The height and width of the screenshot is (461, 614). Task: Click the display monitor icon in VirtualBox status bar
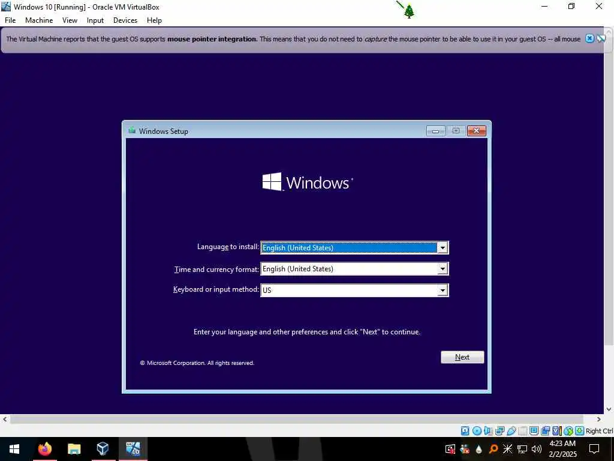click(534, 431)
